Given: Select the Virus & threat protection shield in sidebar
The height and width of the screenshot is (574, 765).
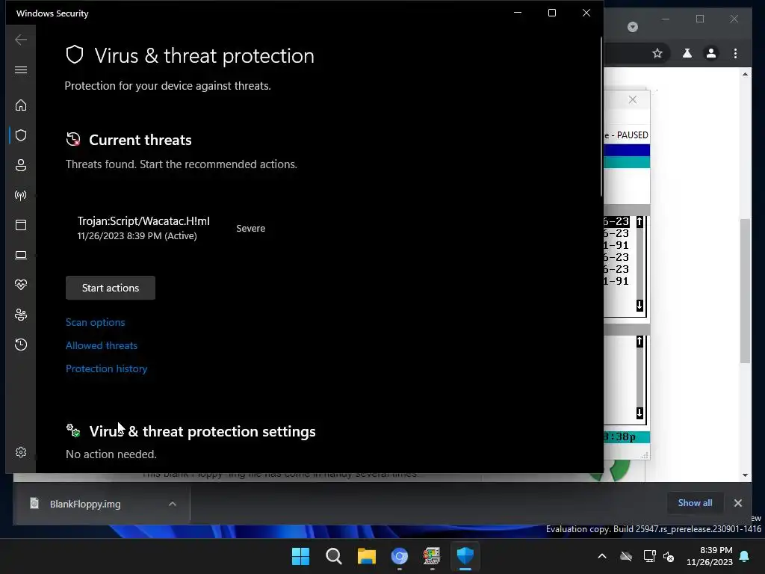Looking at the screenshot, I should tap(21, 135).
